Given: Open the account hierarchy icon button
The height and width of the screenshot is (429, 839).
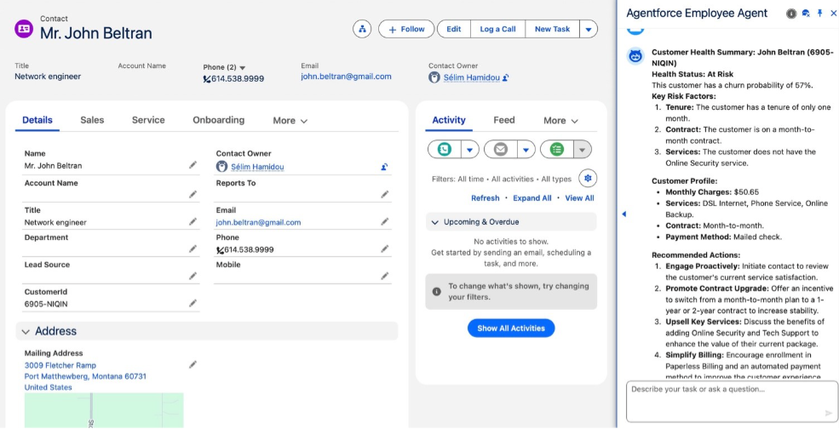Looking at the screenshot, I should click(x=362, y=29).
